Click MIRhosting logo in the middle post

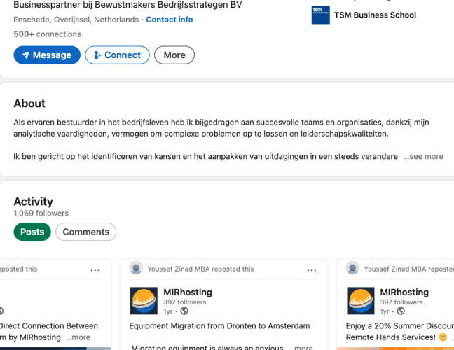[x=144, y=301]
